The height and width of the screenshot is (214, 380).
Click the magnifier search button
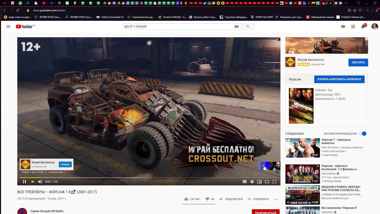click(x=248, y=26)
